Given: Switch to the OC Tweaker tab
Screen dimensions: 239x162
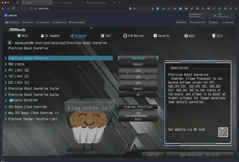Looking at the screenshot, I should pyautogui.click(x=50, y=36).
